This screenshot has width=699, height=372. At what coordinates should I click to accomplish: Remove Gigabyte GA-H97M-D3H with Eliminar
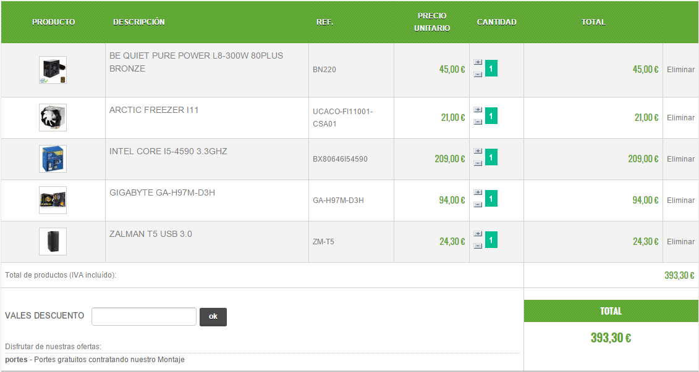(x=680, y=200)
